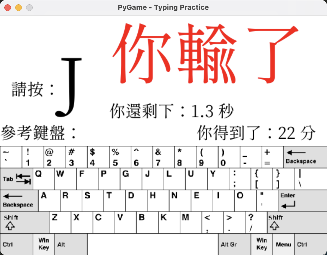327x255 pixels.
Task: Click the P key on reference keyboard
Action: coord(109,179)
